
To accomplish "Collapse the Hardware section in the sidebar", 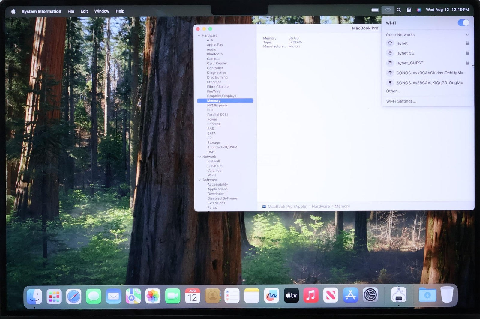I will click(199, 36).
